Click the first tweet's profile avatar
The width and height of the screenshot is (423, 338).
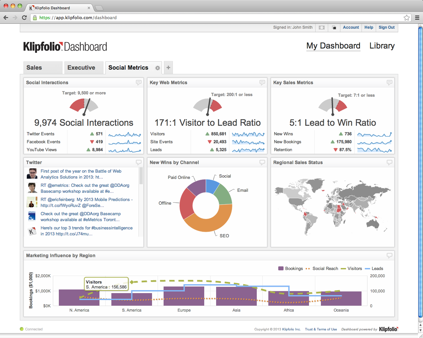point(32,174)
